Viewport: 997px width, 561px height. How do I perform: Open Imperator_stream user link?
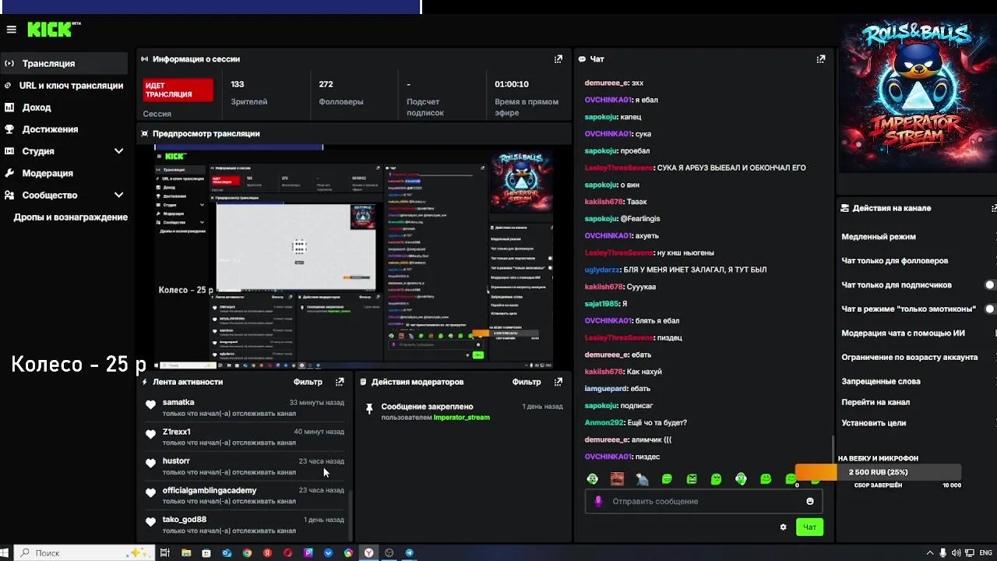click(x=461, y=418)
